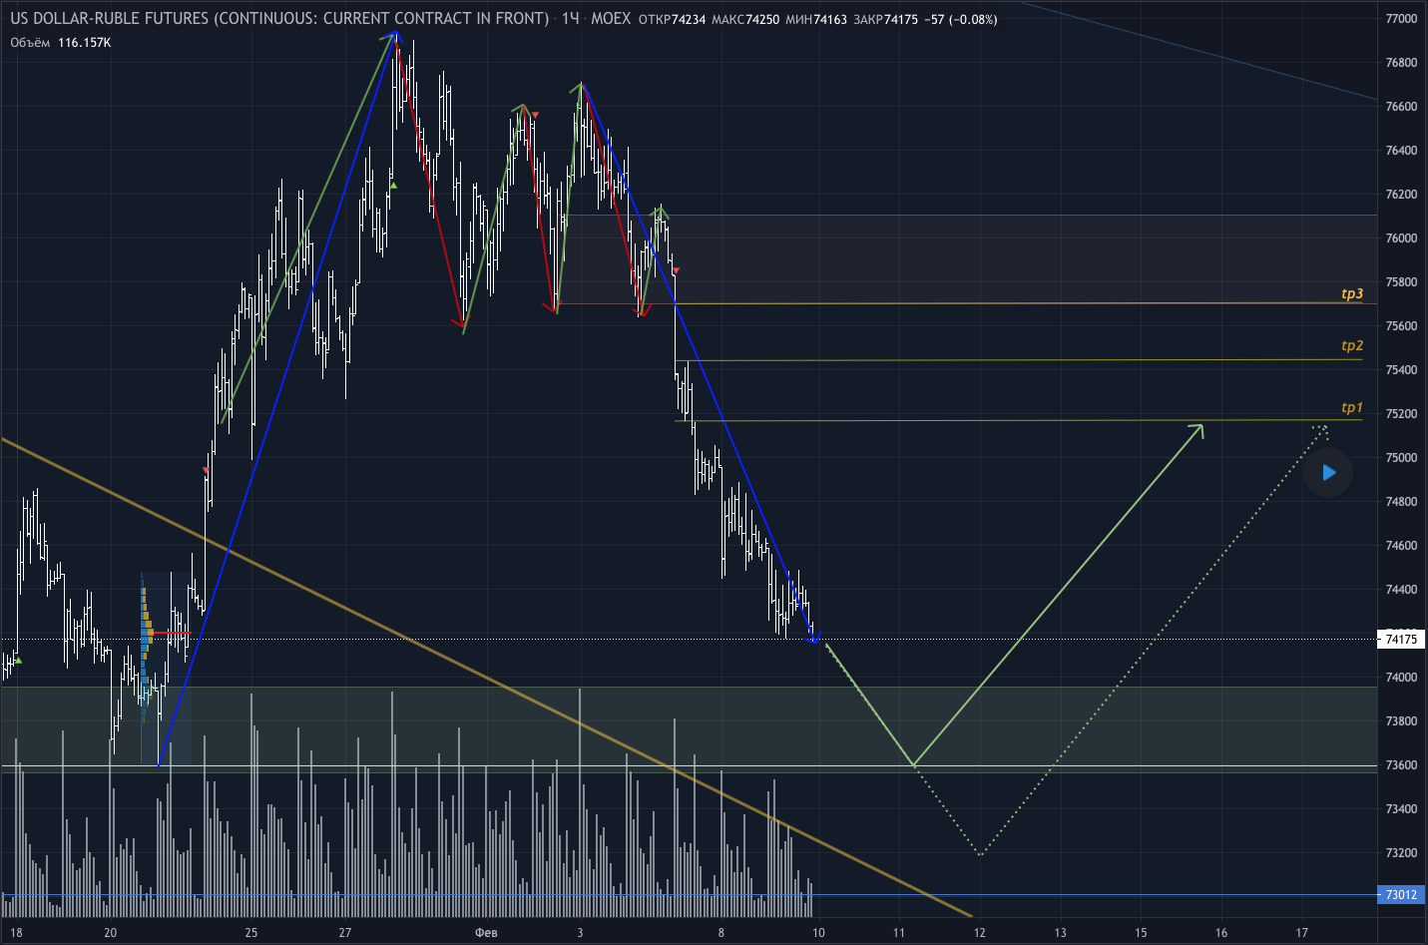Click the 77000 price axis label
Viewport: 1428px width, 945px height.
[x=1401, y=19]
